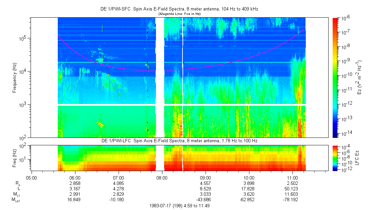Click the 05:00 time axis label
Image resolution: width=368 pixels, height=210 pixels.
[31, 178]
